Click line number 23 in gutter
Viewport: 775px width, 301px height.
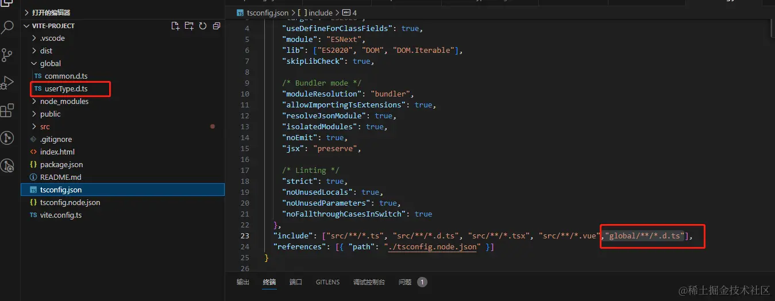tap(245, 236)
